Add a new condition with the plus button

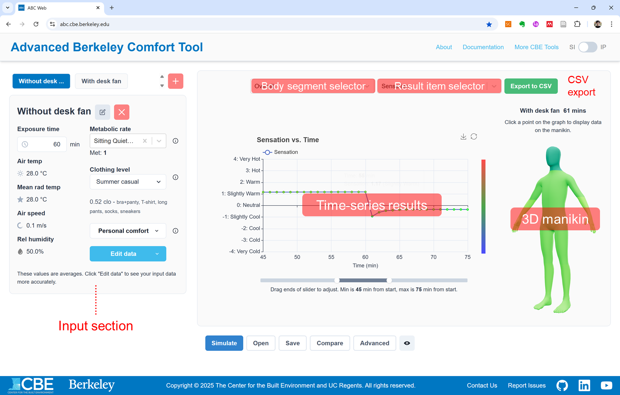pyautogui.click(x=176, y=81)
